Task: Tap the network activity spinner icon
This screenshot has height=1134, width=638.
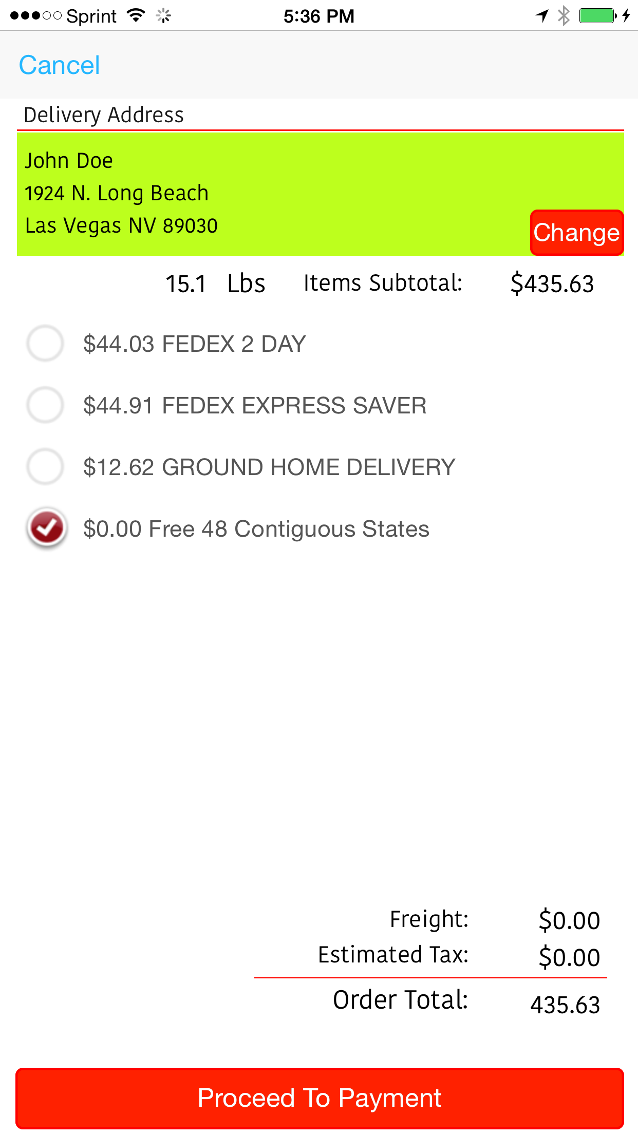Action: (163, 16)
